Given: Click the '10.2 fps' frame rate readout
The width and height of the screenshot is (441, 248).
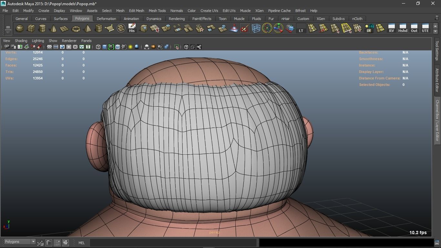Looking at the screenshot, I should coord(418,232).
